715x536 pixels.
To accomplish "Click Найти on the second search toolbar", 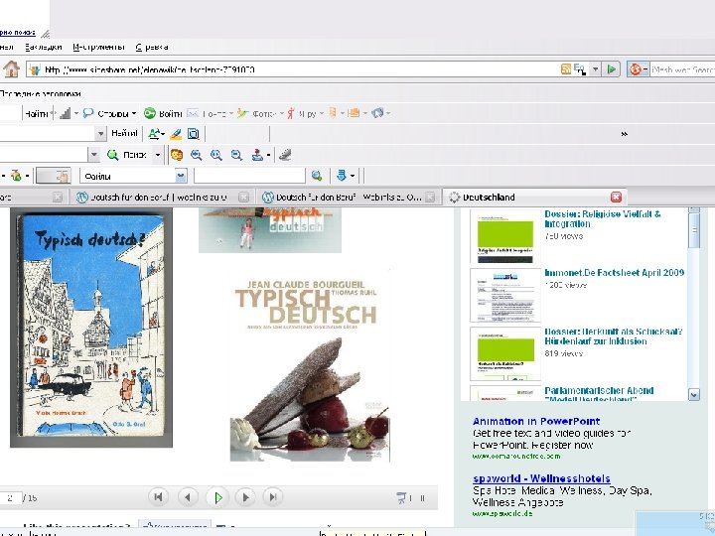I will pyautogui.click(x=124, y=133).
